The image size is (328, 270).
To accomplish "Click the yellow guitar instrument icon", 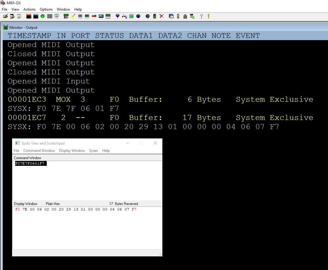I will [73, 16].
